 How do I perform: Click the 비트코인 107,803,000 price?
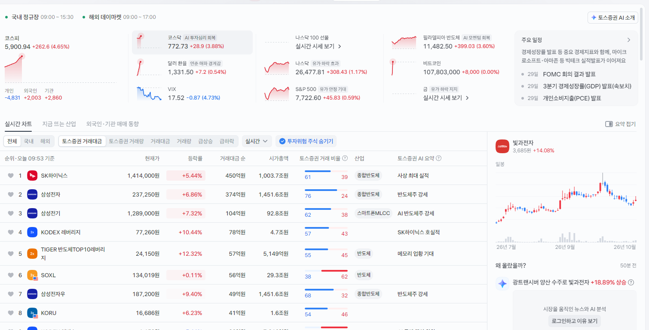tap(441, 72)
